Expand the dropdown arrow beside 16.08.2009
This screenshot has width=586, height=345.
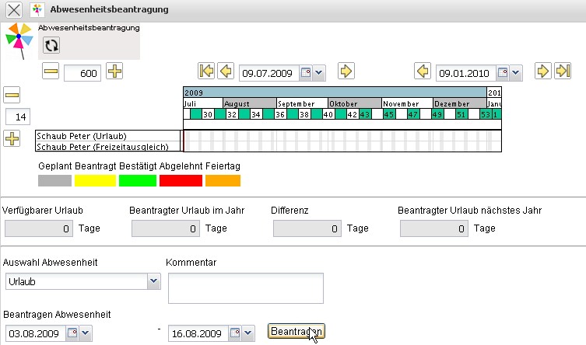tap(248, 333)
